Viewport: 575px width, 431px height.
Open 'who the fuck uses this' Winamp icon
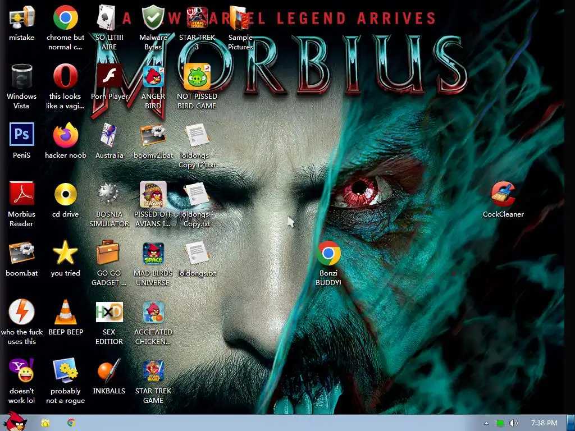point(22,312)
